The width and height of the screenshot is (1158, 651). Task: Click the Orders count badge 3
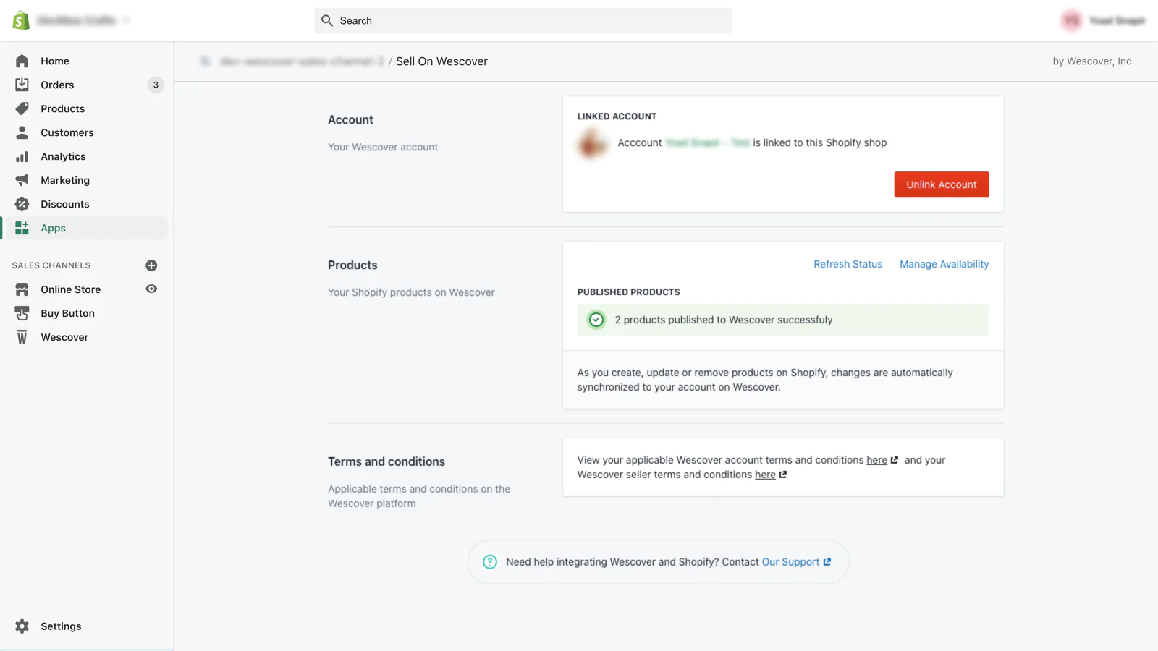coord(156,85)
